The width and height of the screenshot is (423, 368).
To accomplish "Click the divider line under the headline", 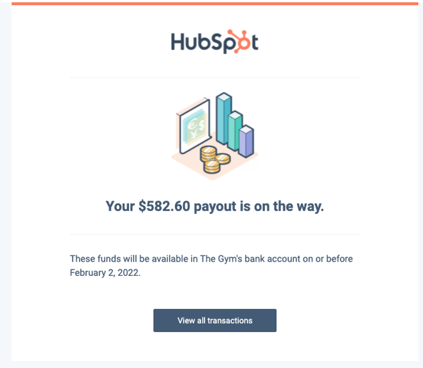I will (215, 234).
